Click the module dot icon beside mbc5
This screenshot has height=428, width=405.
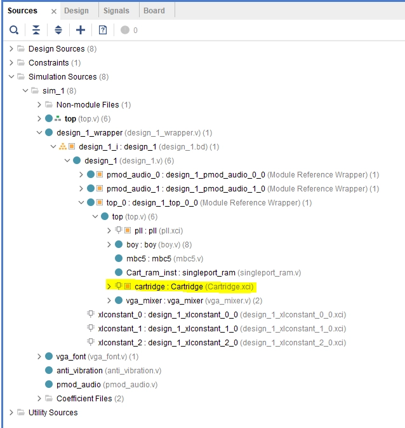click(119, 258)
